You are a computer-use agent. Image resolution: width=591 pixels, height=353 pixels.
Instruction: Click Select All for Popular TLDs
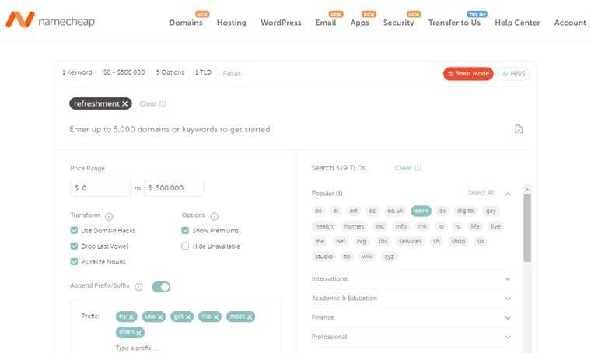coord(481,193)
